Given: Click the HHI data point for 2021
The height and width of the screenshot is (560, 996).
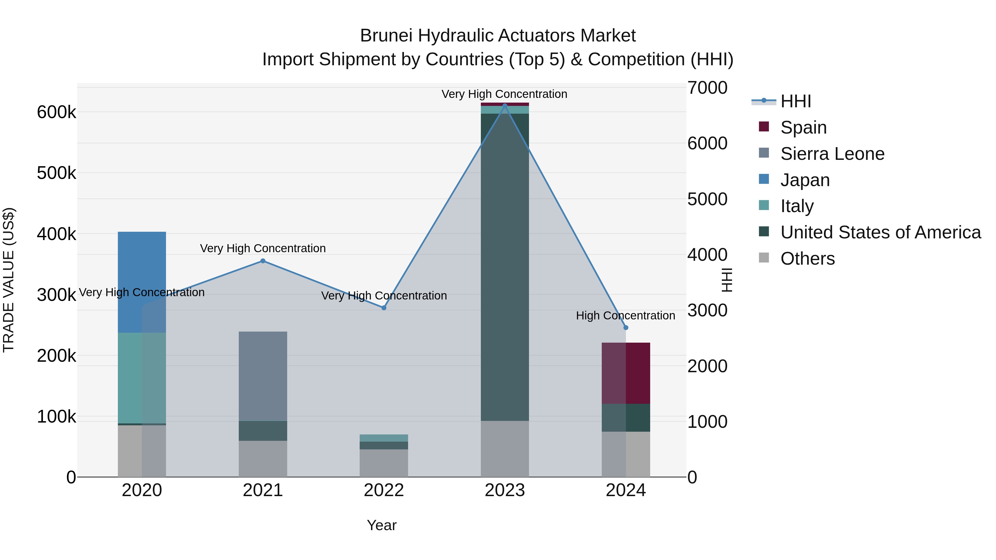Looking at the screenshot, I should (263, 261).
